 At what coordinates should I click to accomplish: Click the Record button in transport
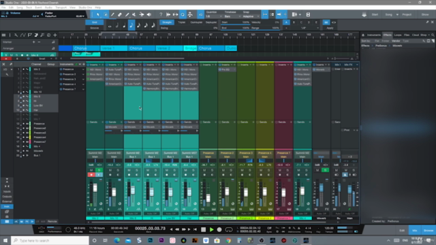pos(219,229)
